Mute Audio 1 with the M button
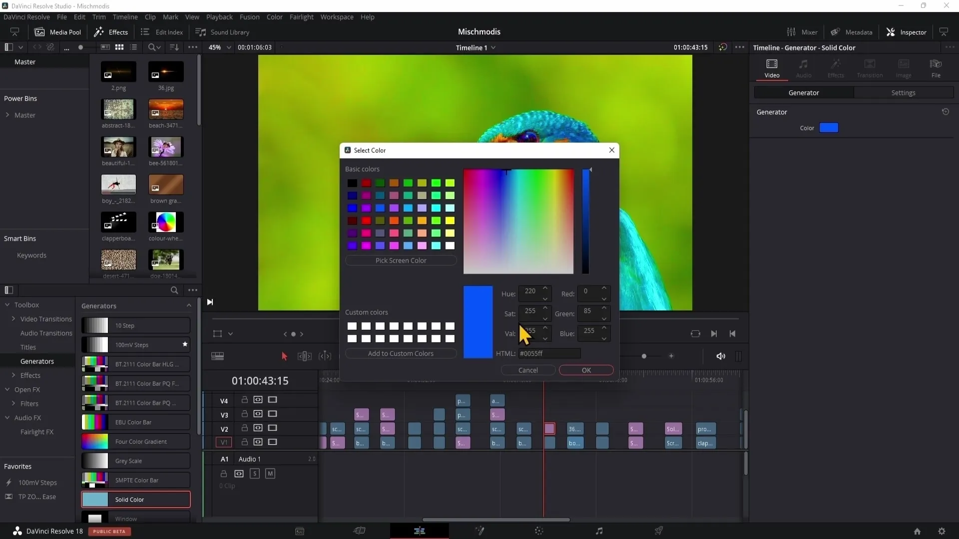Image resolution: width=959 pixels, height=539 pixels. [x=270, y=474]
